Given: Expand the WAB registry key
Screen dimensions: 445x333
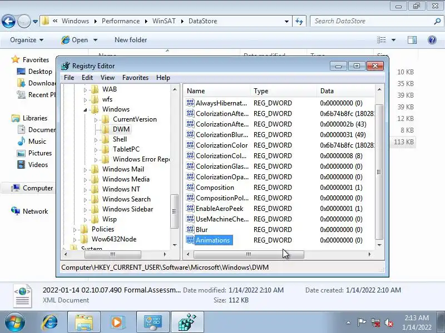Looking at the screenshot, I should pyautogui.click(x=85, y=90).
